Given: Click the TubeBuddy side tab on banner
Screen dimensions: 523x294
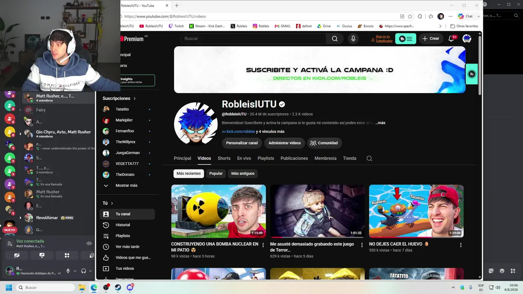Looking at the screenshot, I should [x=472, y=74].
